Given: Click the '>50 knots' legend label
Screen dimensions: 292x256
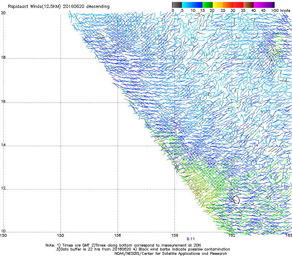Looking at the screenshot, I should click(281, 11).
